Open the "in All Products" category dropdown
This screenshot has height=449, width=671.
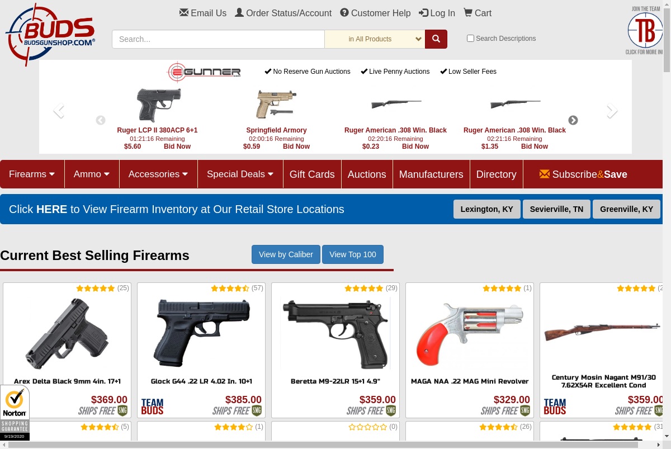point(375,39)
